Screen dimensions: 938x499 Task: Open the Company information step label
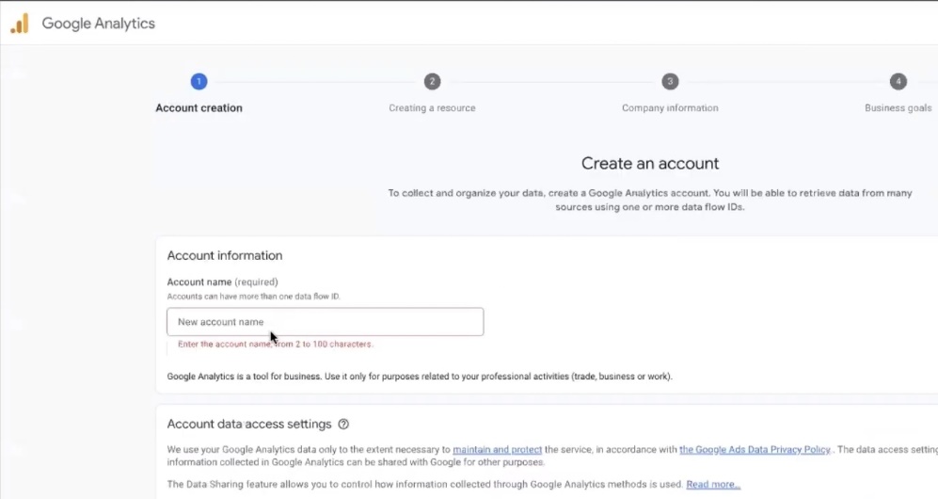click(670, 108)
